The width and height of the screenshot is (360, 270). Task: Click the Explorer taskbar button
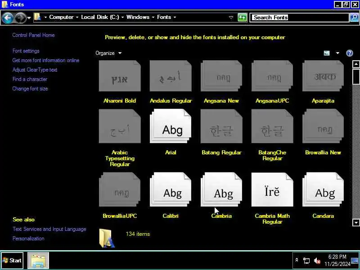[38, 261]
